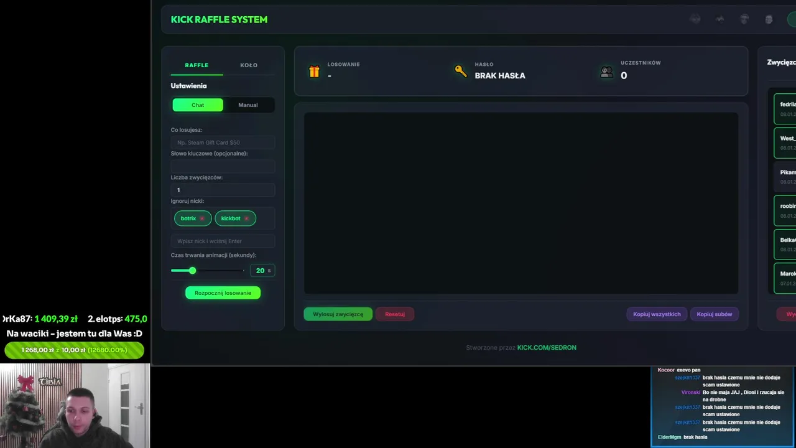Click the 2.elotps donor entry

[117, 319]
